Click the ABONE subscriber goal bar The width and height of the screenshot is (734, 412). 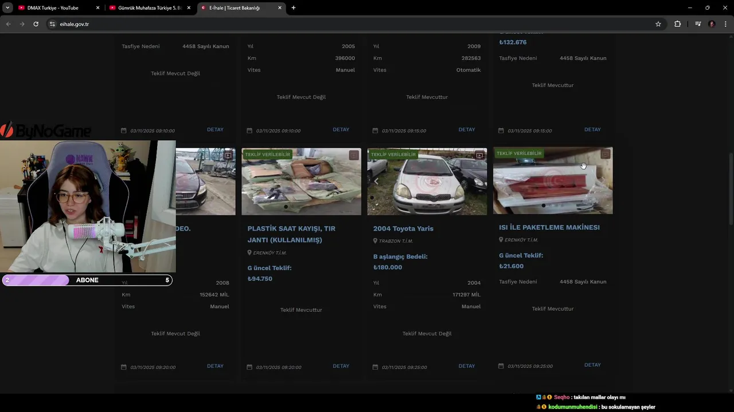pyautogui.click(x=87, y=280)
